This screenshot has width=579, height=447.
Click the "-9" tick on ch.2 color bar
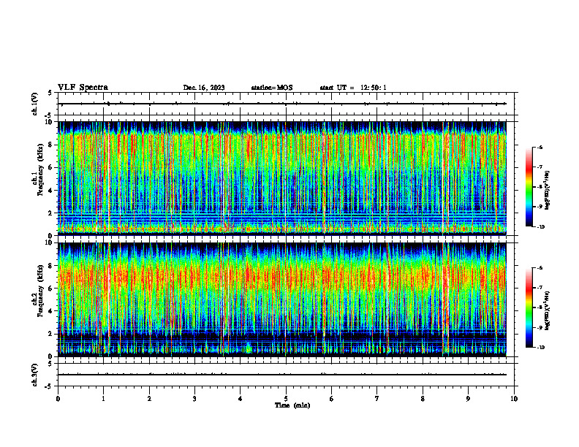click(x=540, y=328)
